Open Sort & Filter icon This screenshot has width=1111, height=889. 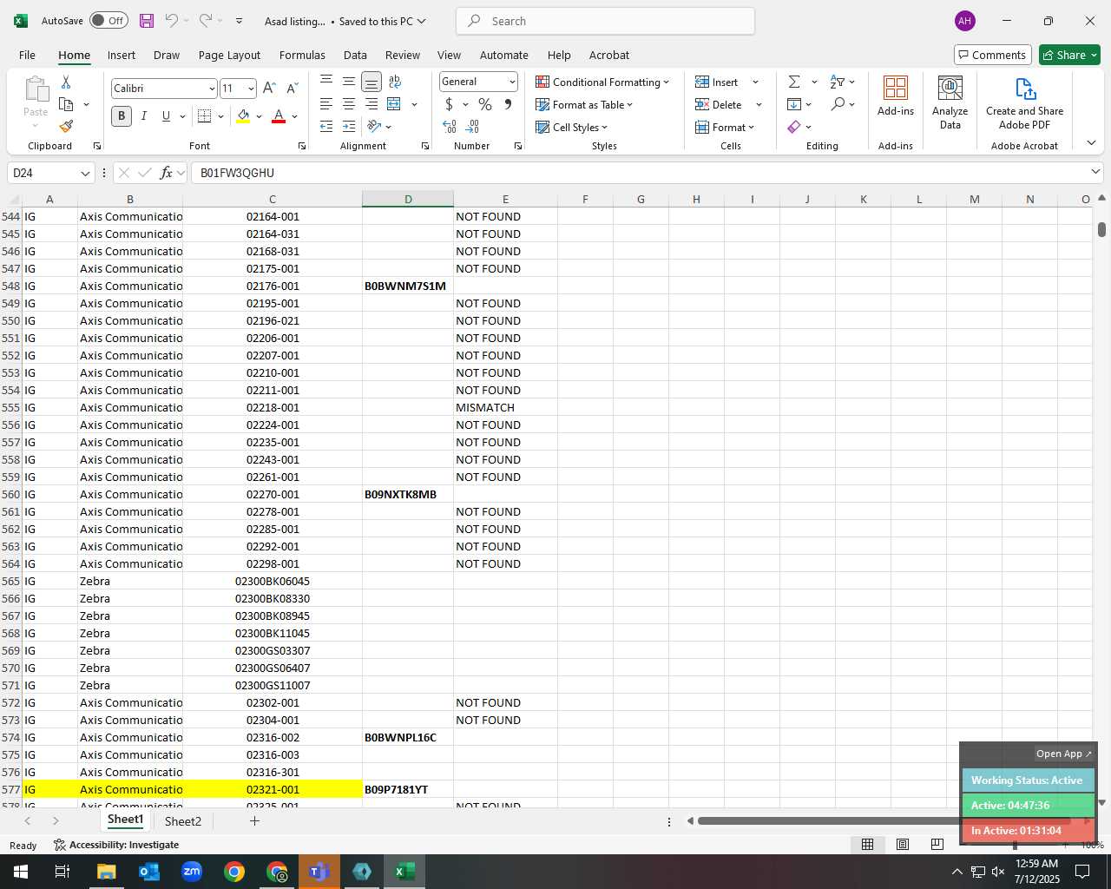(838, 82)
